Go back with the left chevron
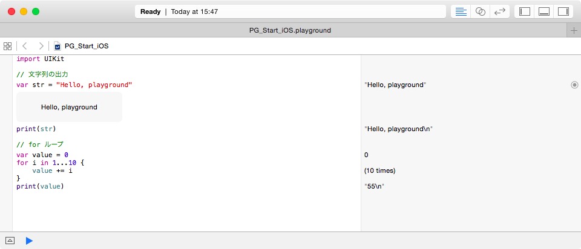Viewport: 581px width, 249px height. pyautogui.click(x=24, y=46)
